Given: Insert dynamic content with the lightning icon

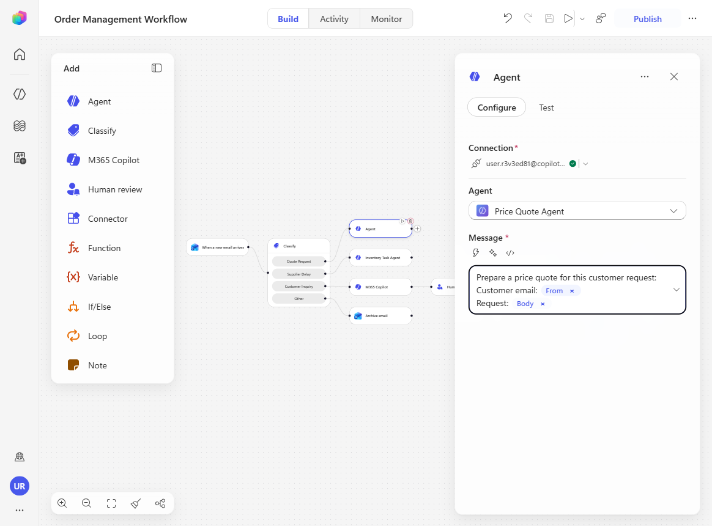Looking at the screenshot, I should [x=475, y=252].
